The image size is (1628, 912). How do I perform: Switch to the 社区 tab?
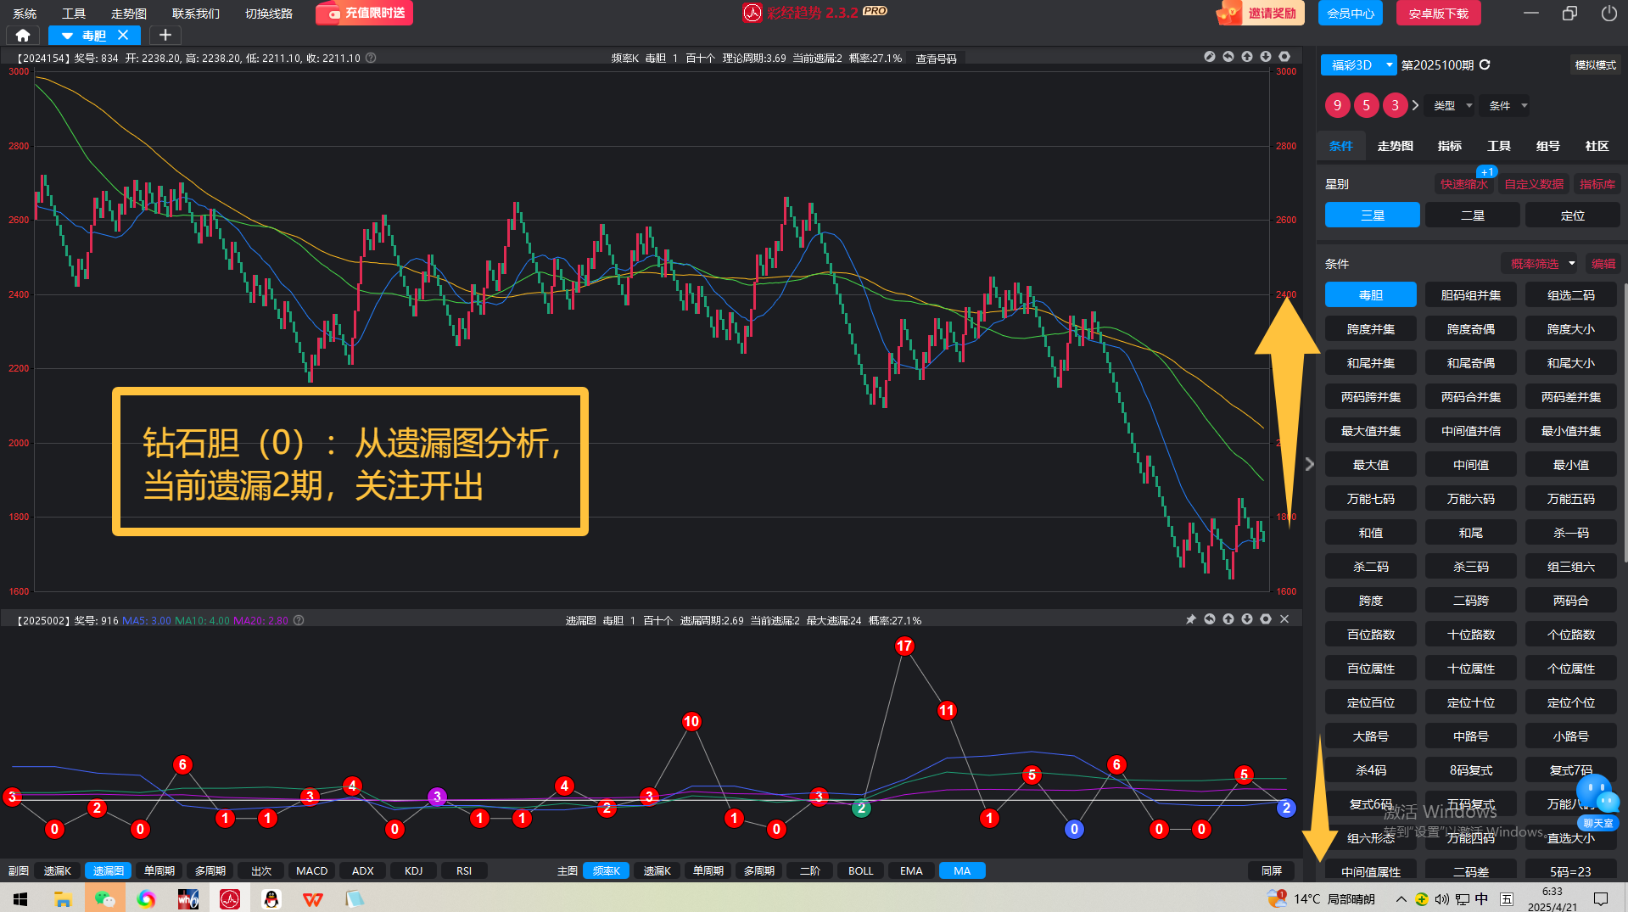(1597, 146)
